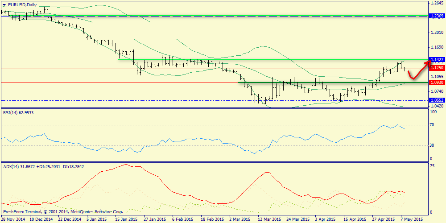
Task: Select the red 1.1250 price label
Action: pos(437,68)
